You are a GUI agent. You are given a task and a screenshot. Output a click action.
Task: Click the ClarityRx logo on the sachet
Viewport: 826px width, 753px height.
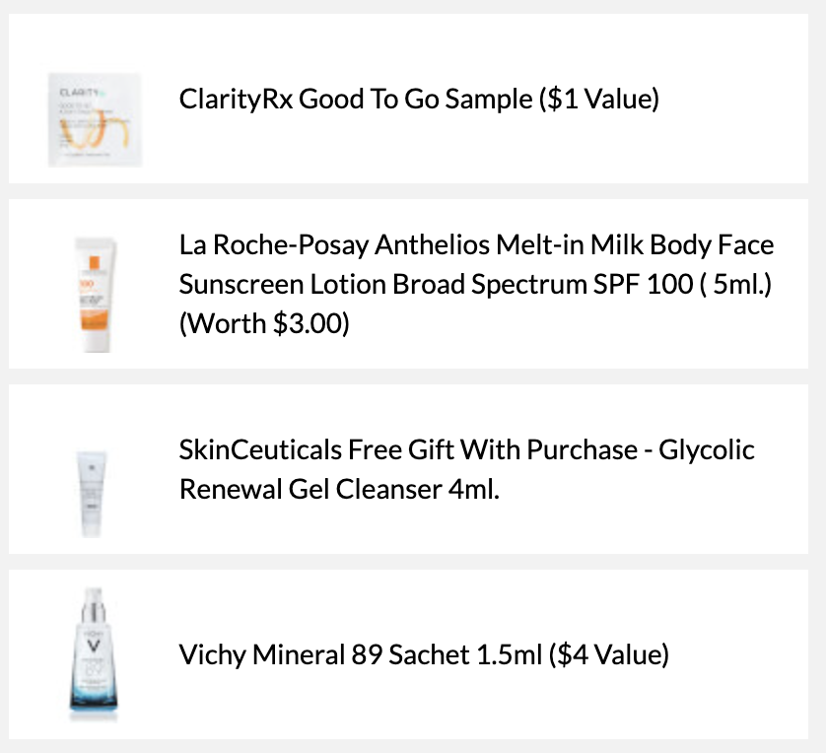[x=81, y=93]
